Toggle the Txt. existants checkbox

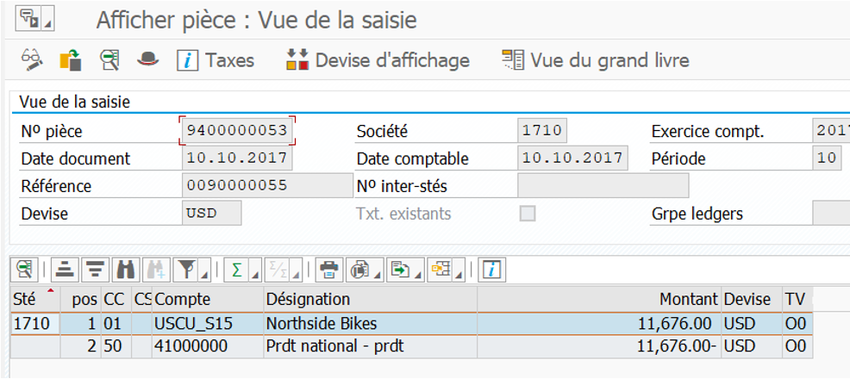tap(526, 214)
